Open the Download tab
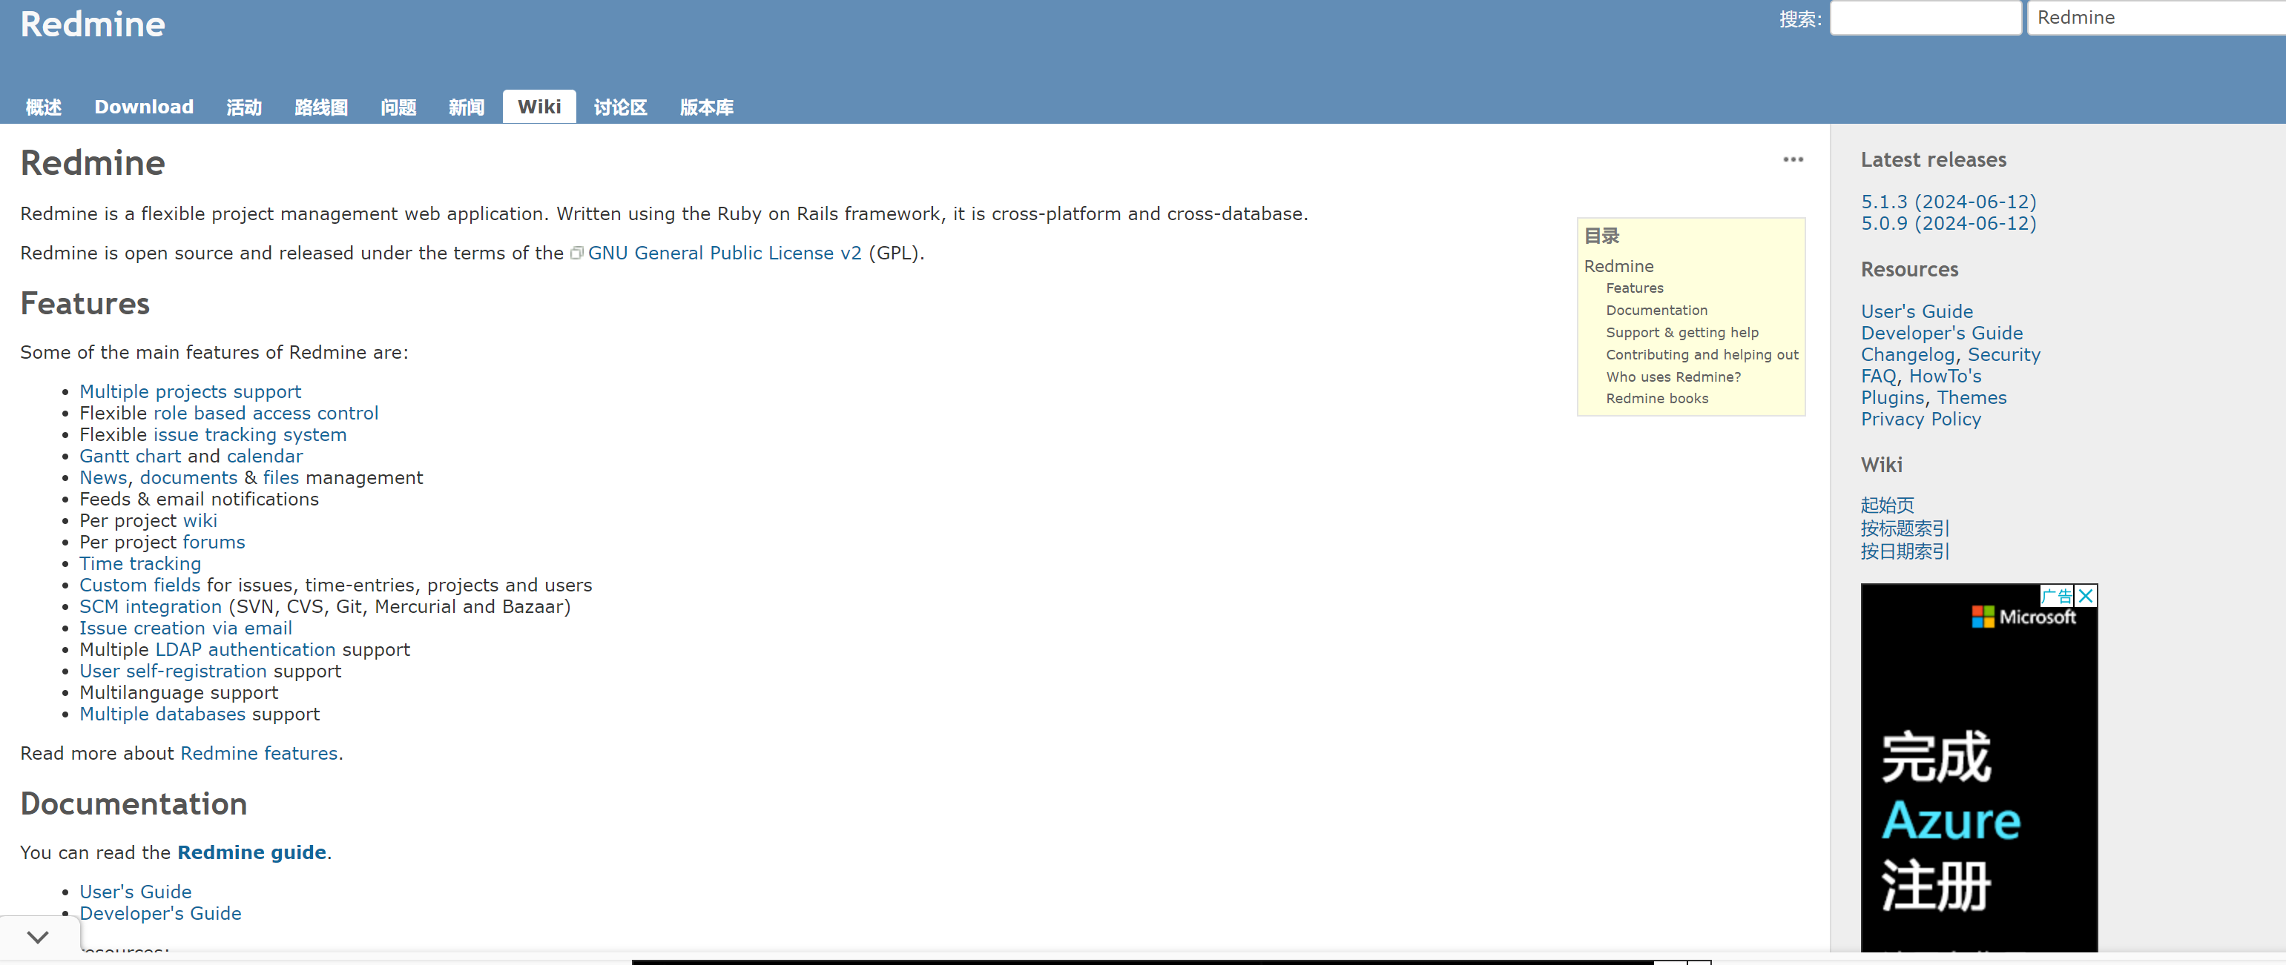 pos(144,107)
